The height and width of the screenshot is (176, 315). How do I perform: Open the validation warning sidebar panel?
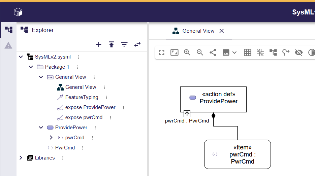pos(8,45)
